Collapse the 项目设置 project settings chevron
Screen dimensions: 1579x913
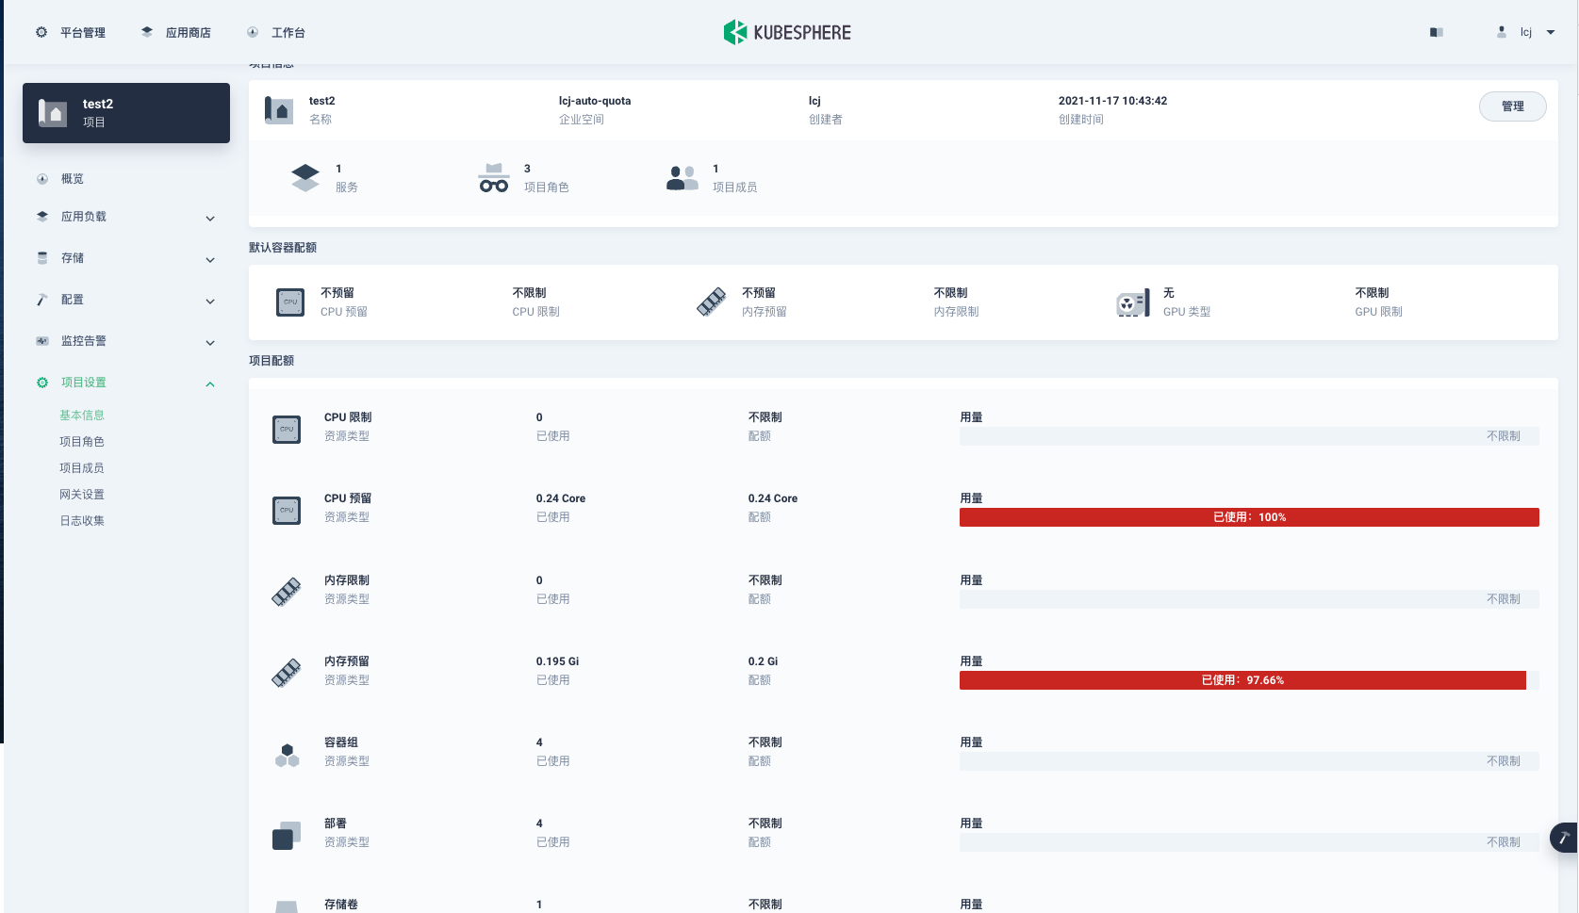[210, 384]
